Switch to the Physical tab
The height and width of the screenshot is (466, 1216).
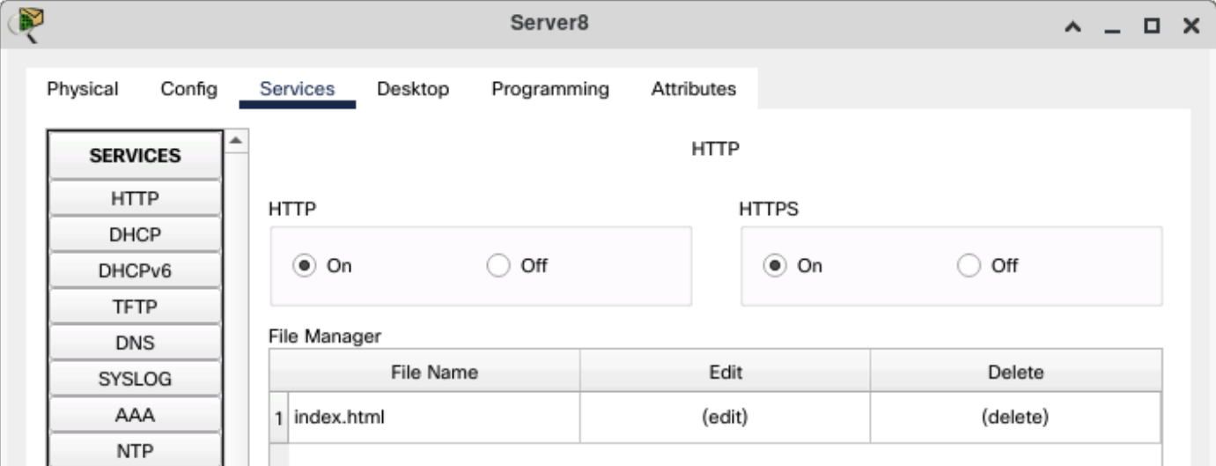point(82,89)
